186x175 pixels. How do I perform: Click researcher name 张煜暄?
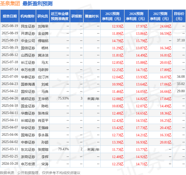[43, 149]
